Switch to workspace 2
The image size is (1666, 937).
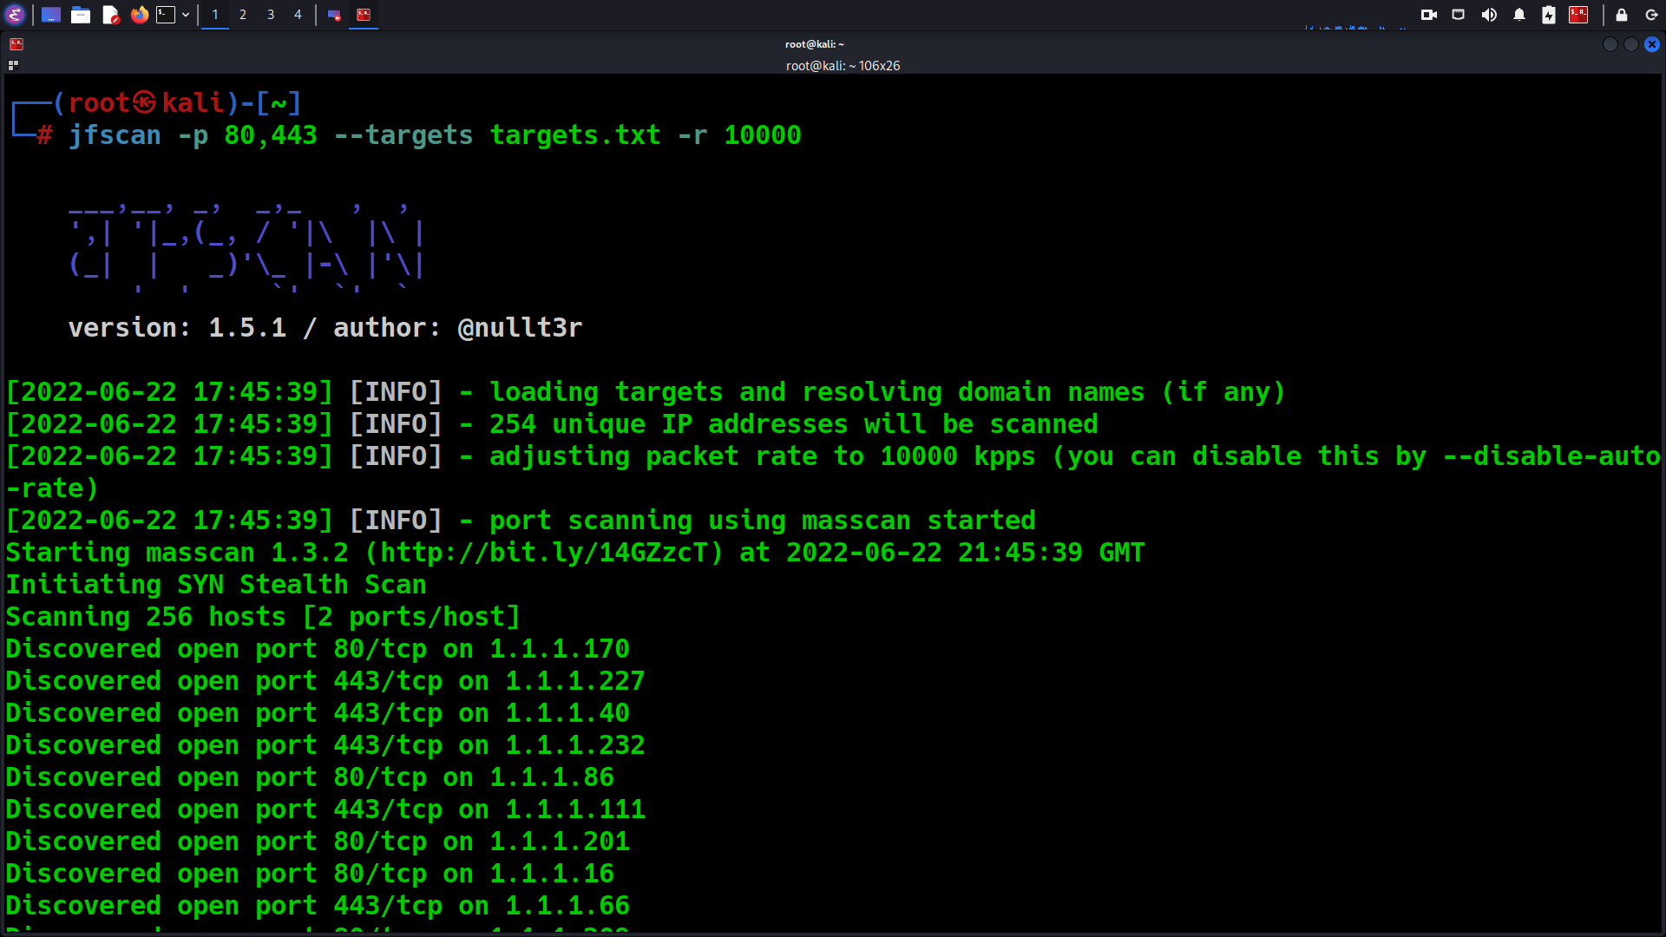pos(243,15)
